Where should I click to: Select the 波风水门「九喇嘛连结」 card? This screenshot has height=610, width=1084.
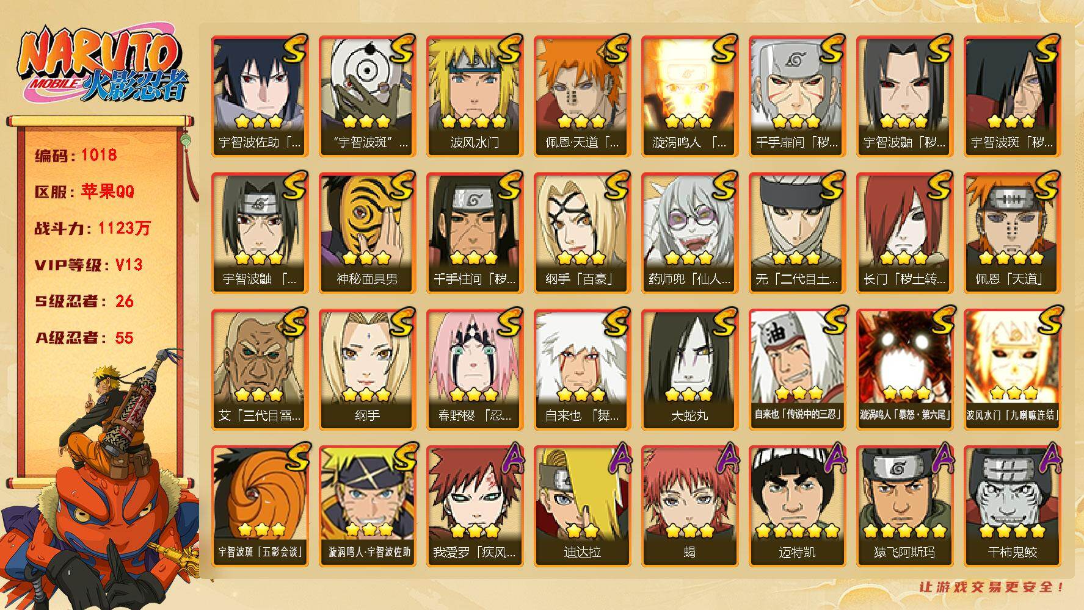[1012, 370]
